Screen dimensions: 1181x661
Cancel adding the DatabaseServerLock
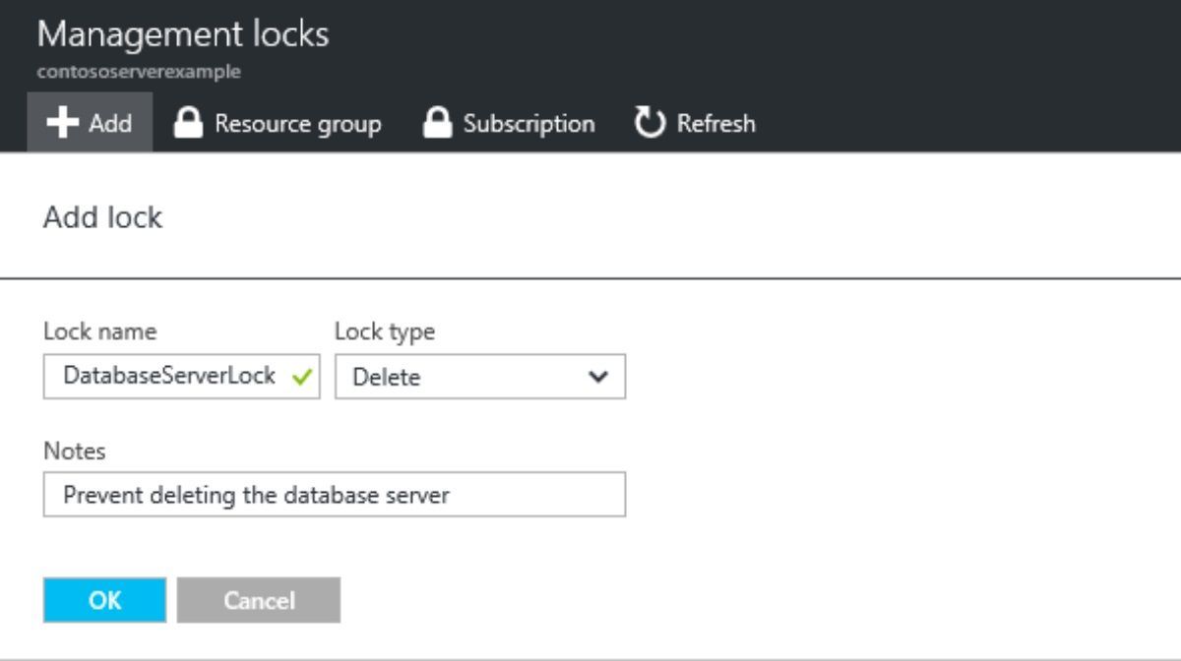coord(259,600)
